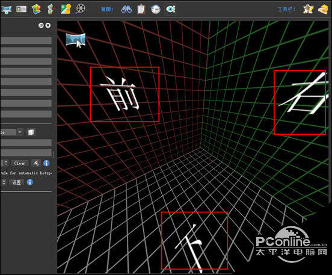Click the input field directly below the dropdown
The height and width of the screenshot is (275, 332).
[x=26, y=143]
